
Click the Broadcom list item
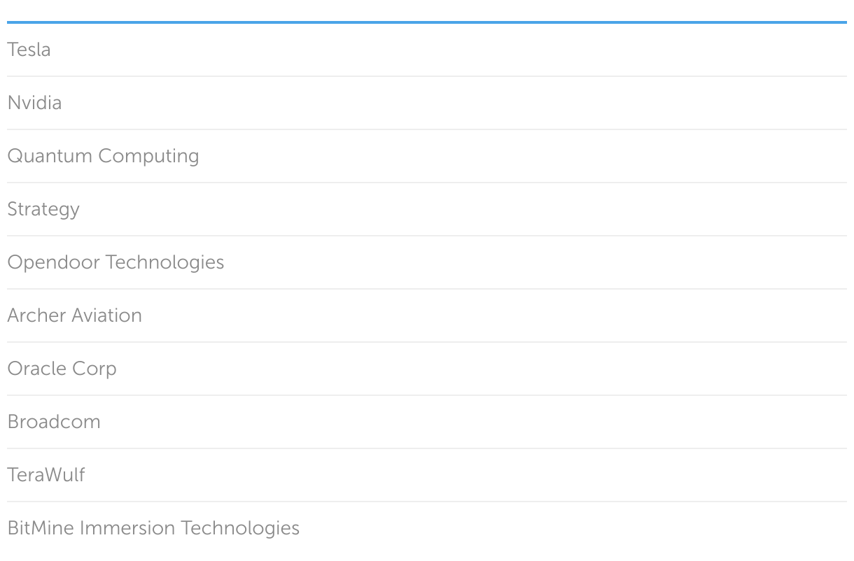[54, 422]
